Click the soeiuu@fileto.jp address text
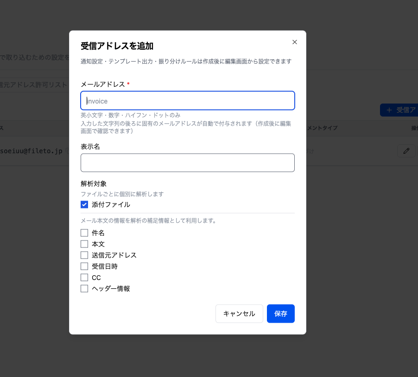 (x=31, y=151)
